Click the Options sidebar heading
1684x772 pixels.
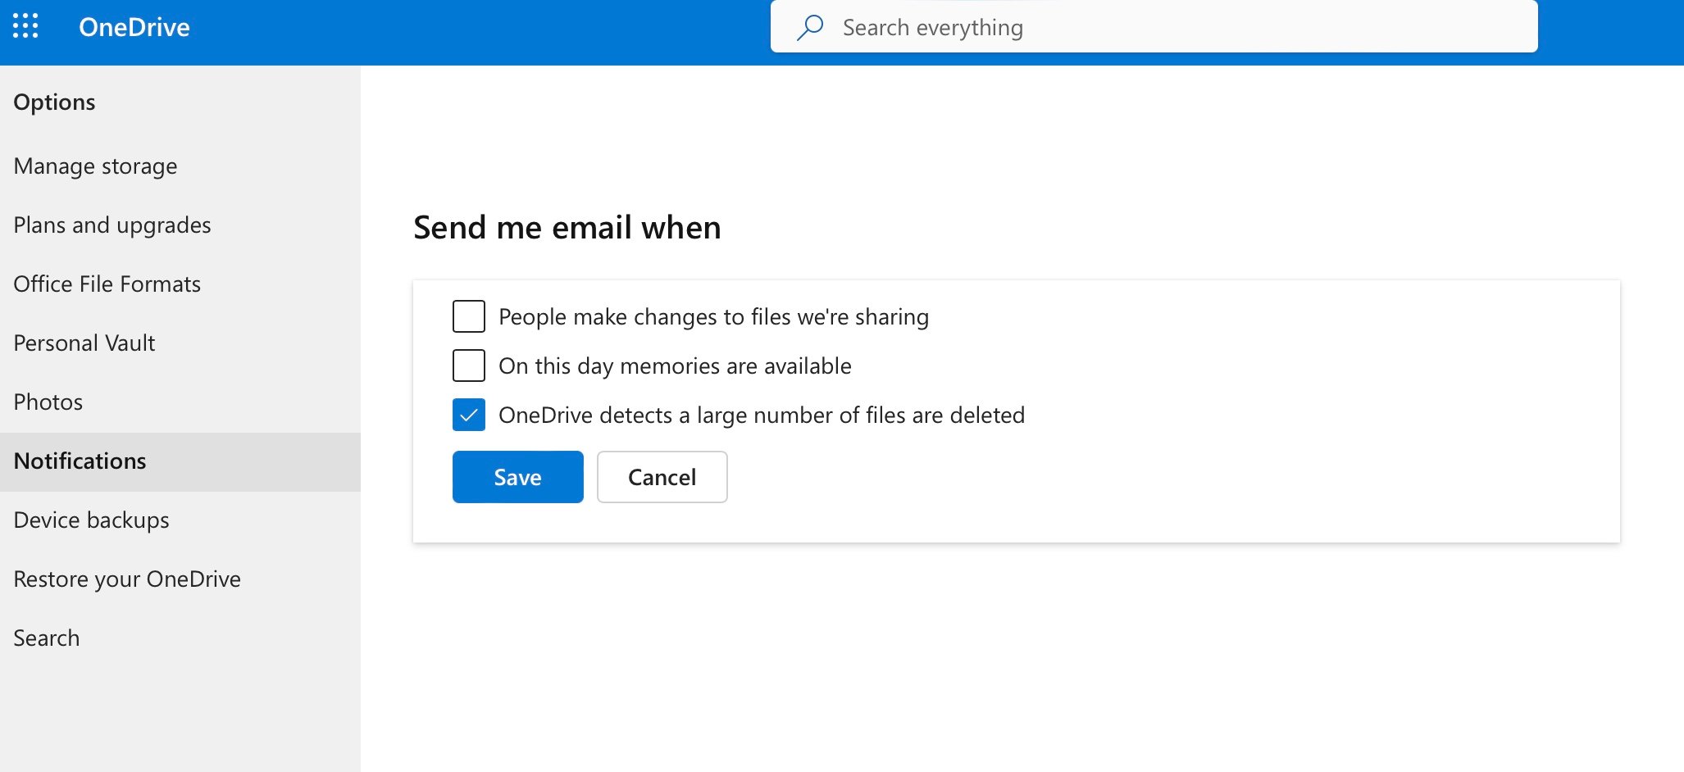click(54, 102)
